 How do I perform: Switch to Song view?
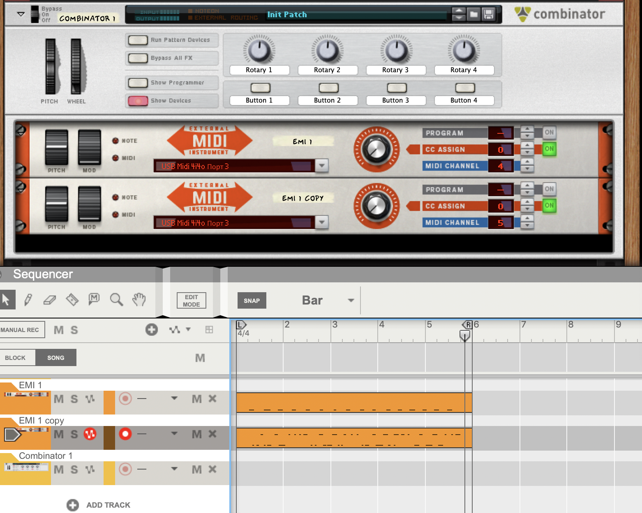56,358
